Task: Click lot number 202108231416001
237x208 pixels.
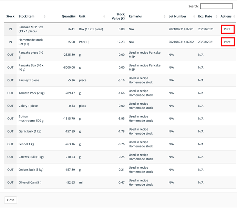Action: (181, 29)
